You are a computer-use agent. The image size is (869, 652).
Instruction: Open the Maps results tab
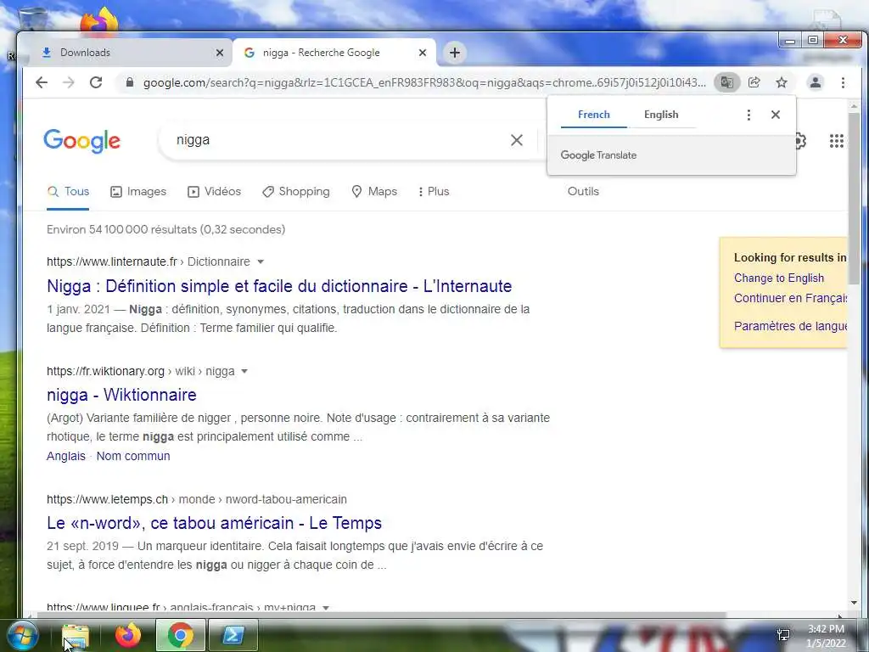(x=374, y=192)
